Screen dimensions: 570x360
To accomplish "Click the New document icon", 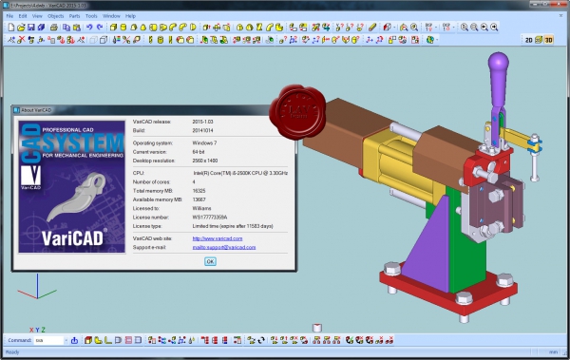I will 11,28.
